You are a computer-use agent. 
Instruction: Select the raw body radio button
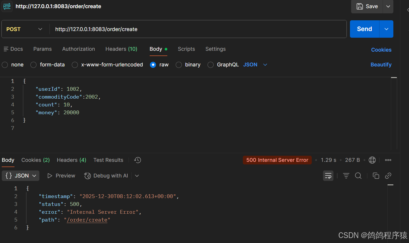(153, 65)
